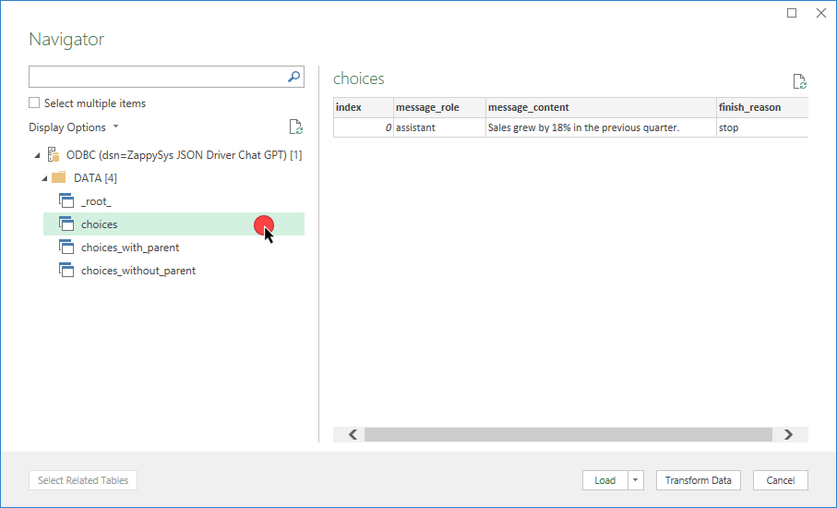Image resolution: width=837 pixels, height=508 pixels.
Task: Click the DATA folder icon
Action: 58,178
